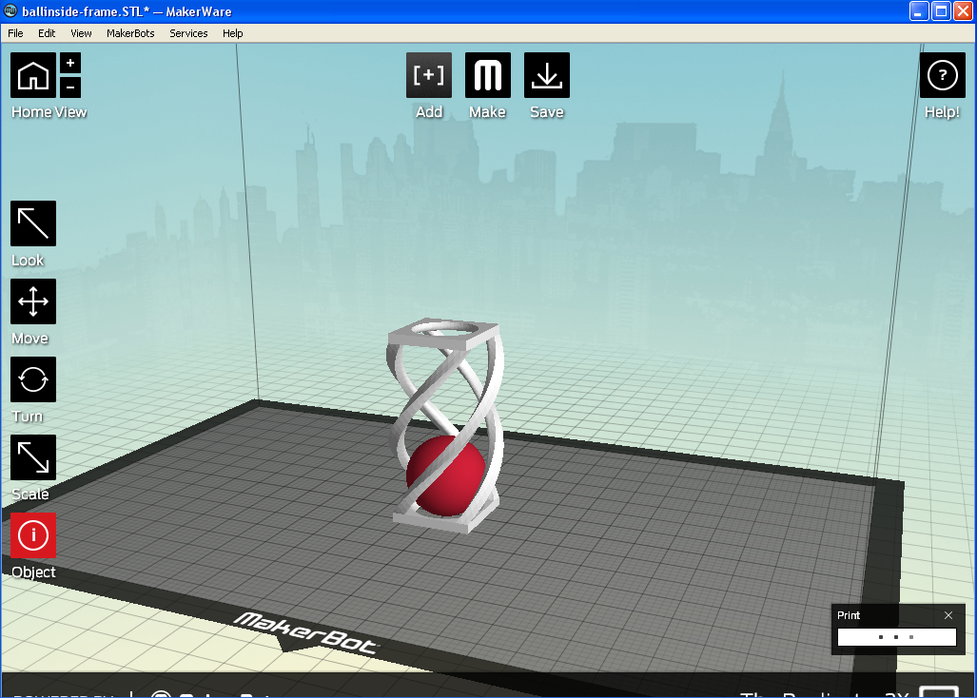This screenshot has height=698, width=977.
Task: Close the MakerWare window
Action: 964,11
